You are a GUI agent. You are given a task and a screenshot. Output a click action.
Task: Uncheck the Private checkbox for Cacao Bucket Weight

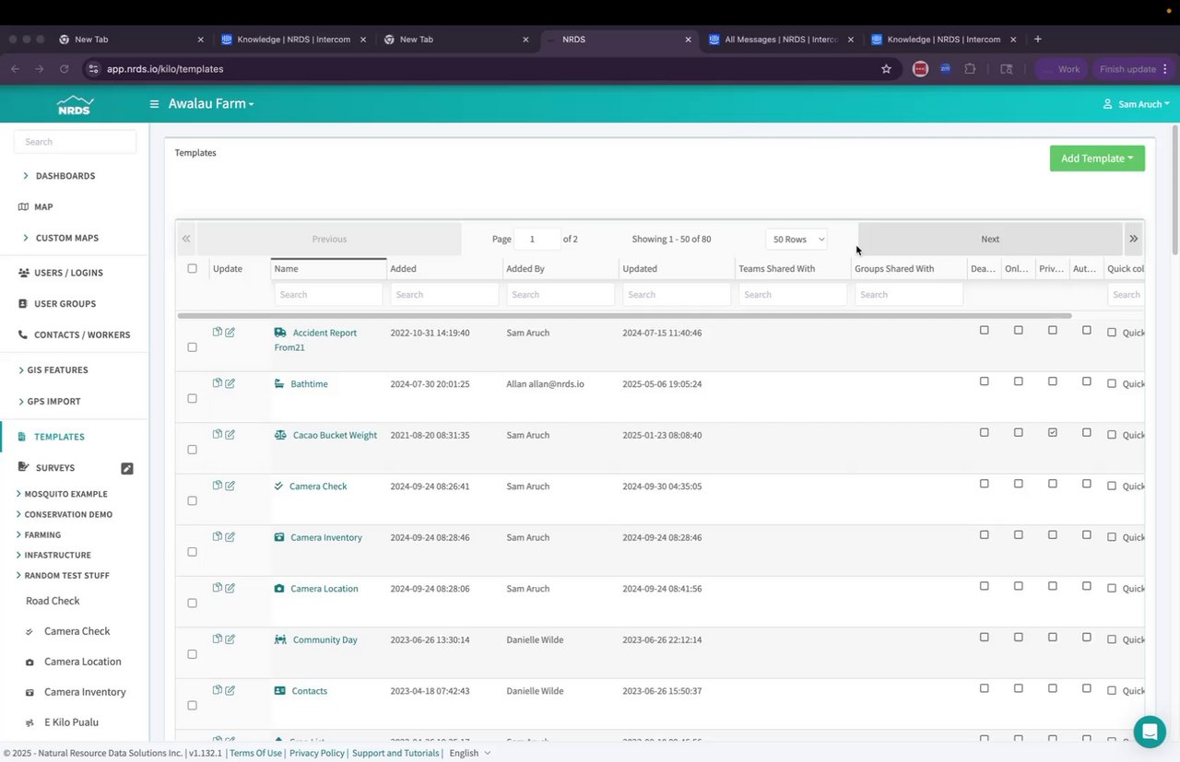pyautogui.click(x=1053, y=432)
